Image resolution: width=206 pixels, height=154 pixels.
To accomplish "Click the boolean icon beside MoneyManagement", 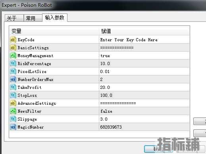I will point(13,56).
